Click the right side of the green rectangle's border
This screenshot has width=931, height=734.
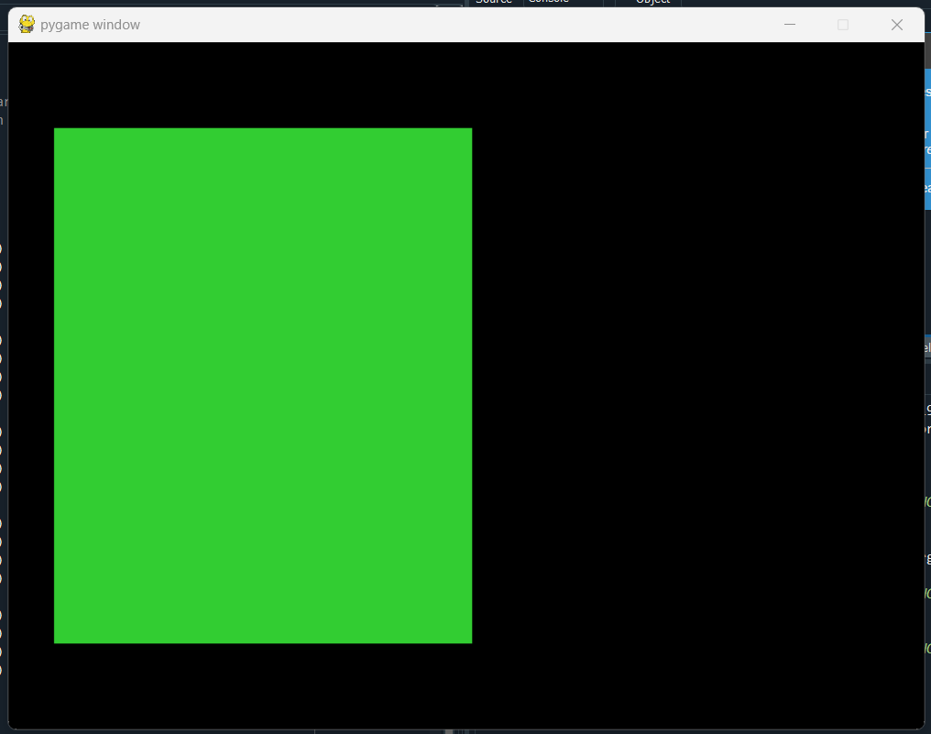pyautogui.click(x=471, y=385)
